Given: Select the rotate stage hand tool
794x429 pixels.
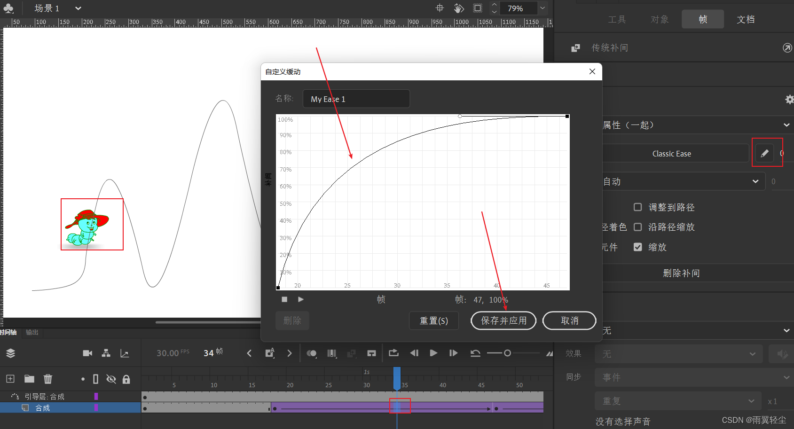Looking at the screenshot, I should (459, 8).
